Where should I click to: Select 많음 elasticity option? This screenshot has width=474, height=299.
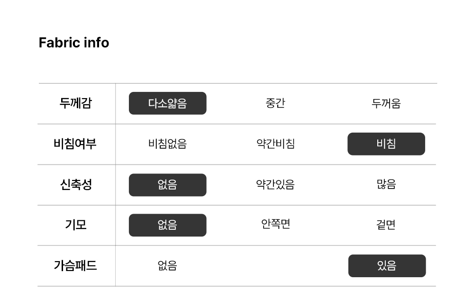coord(386,184)
